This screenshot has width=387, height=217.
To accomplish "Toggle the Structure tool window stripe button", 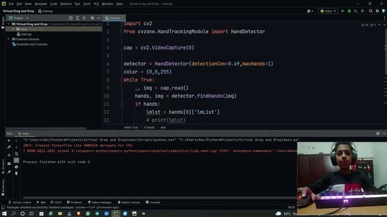I will [x=3, y=166].
